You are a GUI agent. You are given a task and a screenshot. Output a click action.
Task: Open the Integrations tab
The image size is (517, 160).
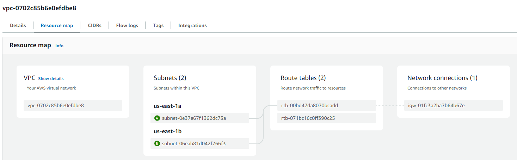192,25
